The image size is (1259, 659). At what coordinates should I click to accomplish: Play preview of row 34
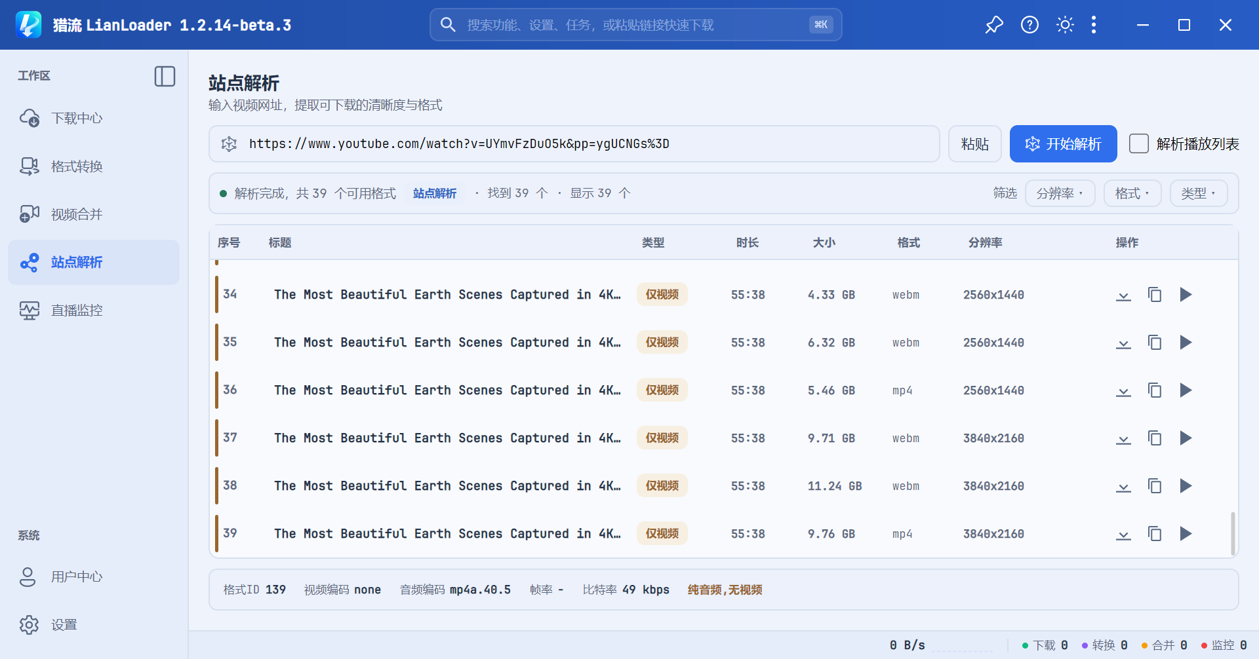1186,295
